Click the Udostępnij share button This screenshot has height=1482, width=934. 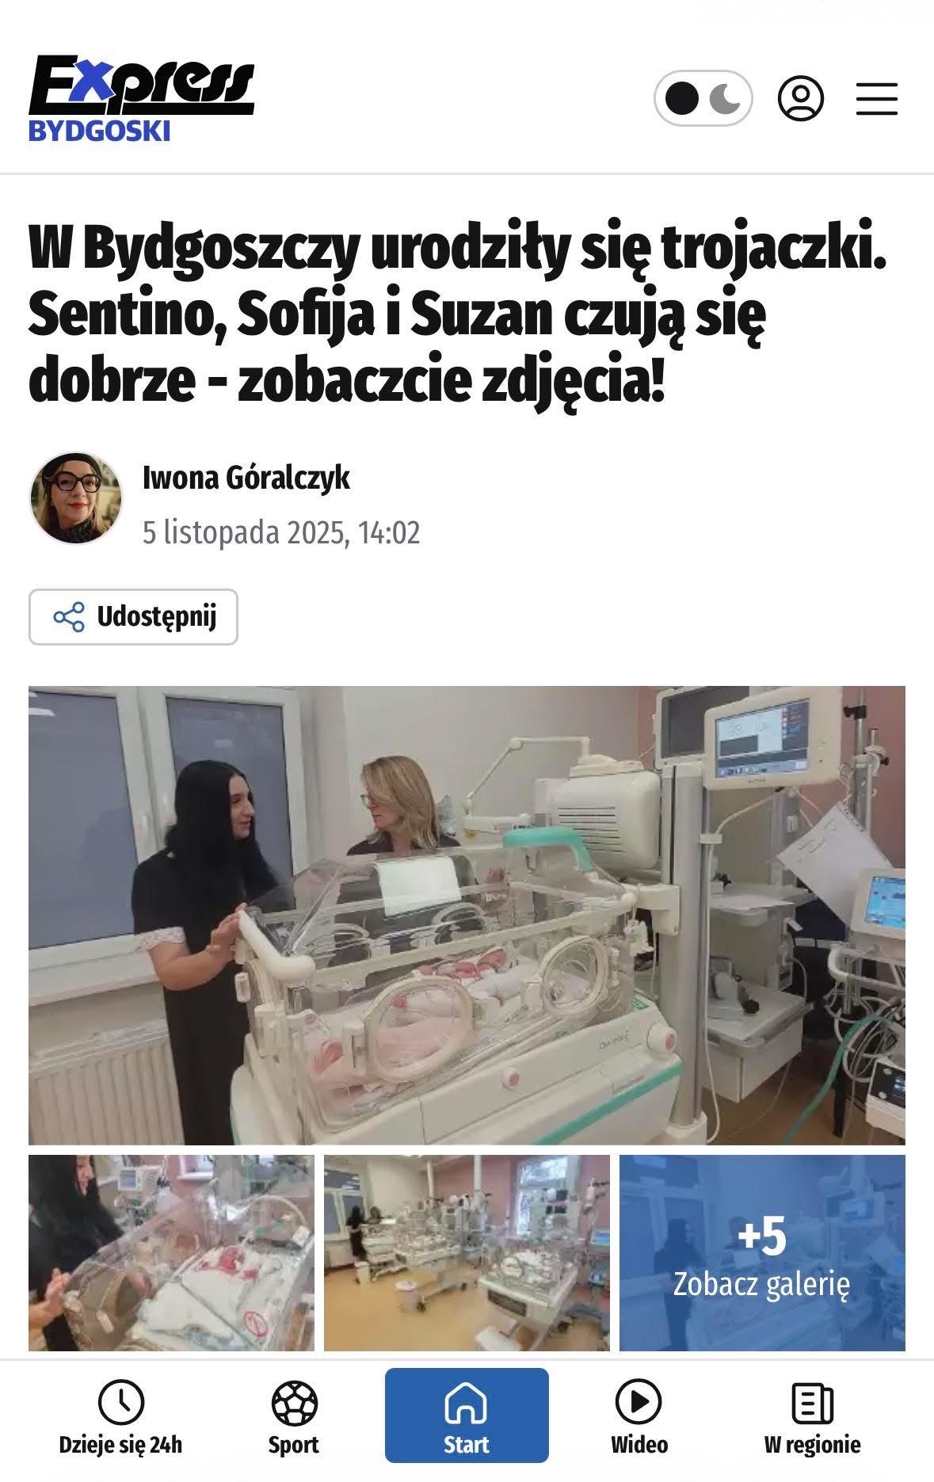pos(133,617)
